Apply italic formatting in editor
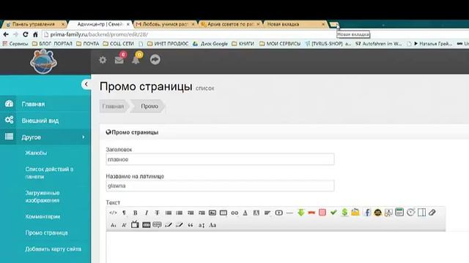The height and width of the screenshot is (263, 469). click(147, 213)
